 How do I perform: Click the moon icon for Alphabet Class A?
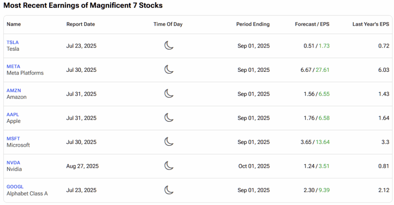click(169, 190)
